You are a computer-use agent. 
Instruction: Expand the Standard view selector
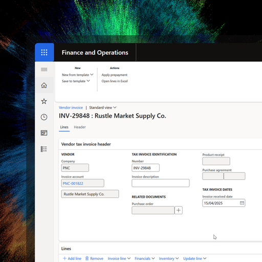[x=103, y=107]
